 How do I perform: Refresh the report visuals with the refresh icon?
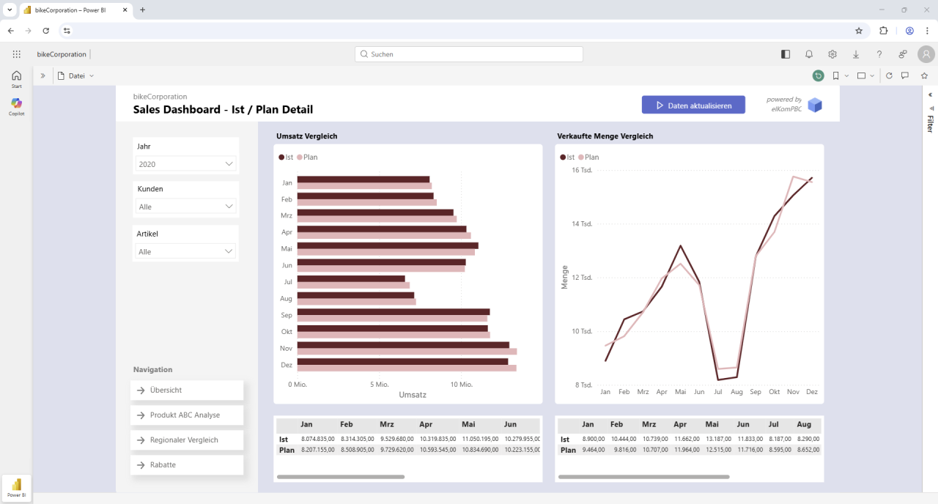click(887, 75)
